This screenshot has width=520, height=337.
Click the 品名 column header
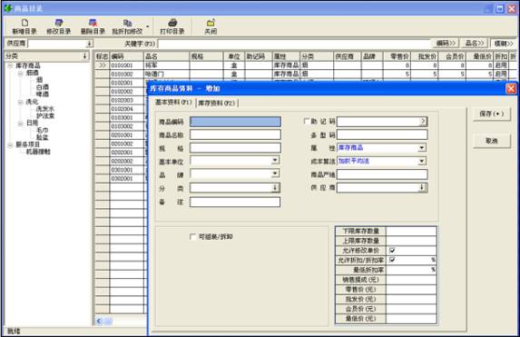tap(167, 56)
